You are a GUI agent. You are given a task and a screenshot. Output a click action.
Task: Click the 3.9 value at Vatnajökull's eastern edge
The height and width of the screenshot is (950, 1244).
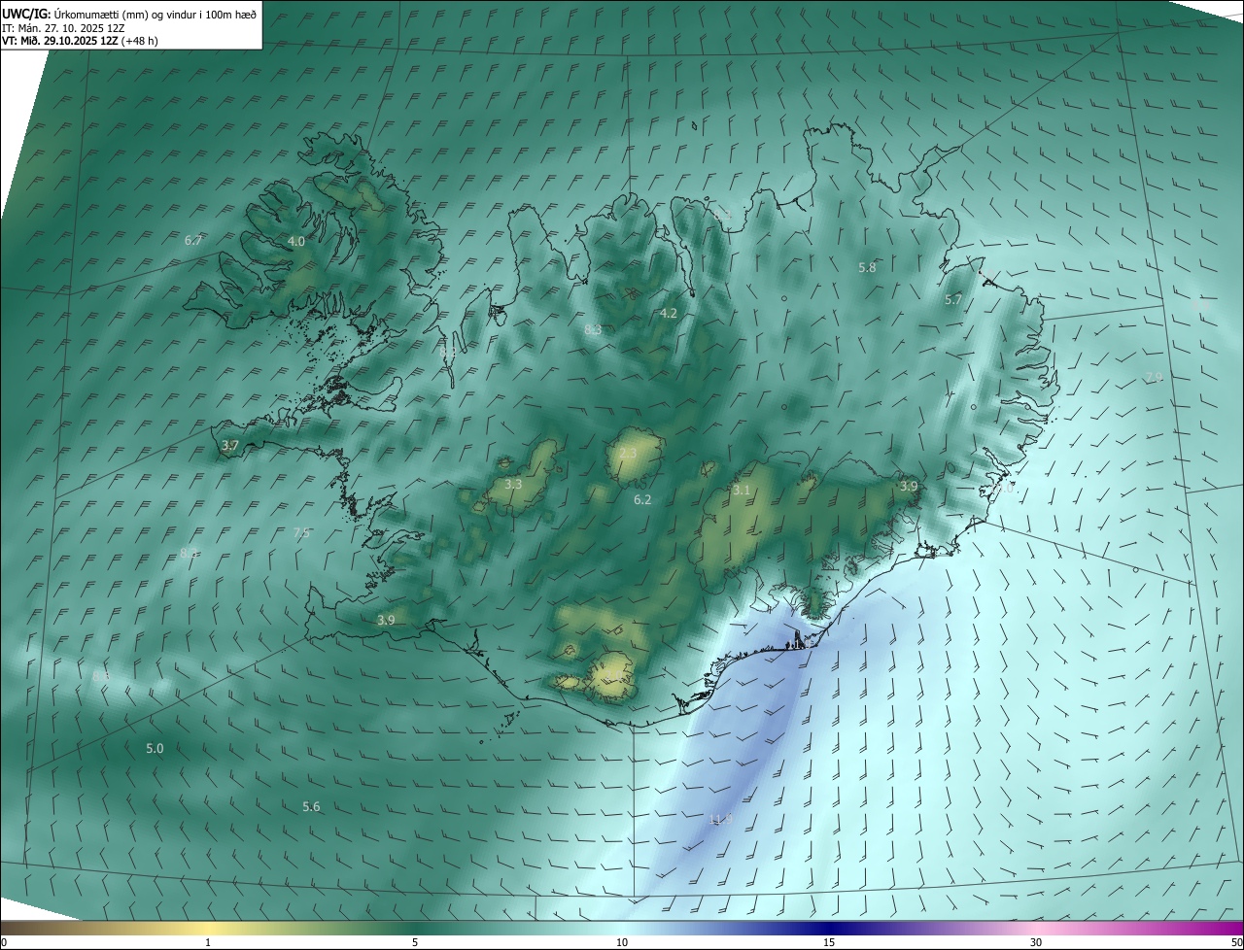(x=909, y=486)
